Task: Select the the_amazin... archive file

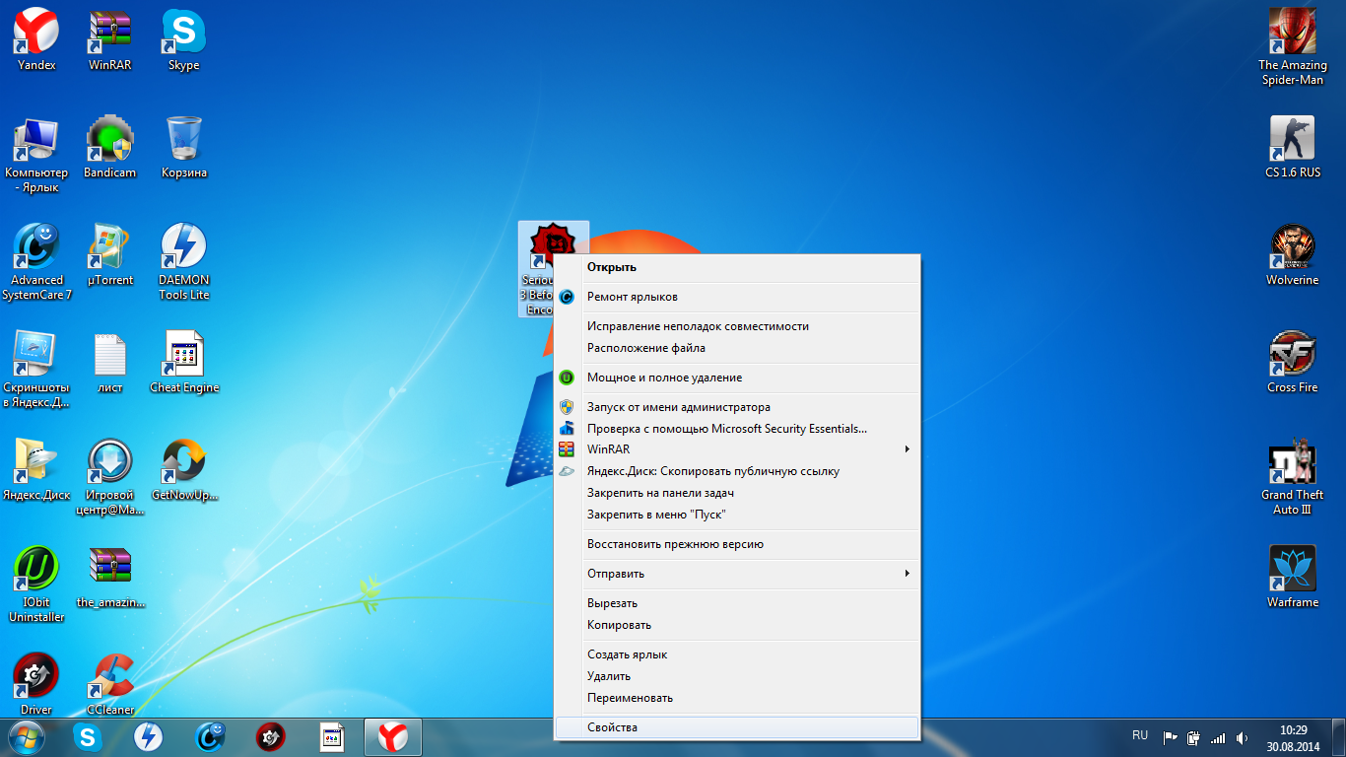Action: click(x=110, y=578)
